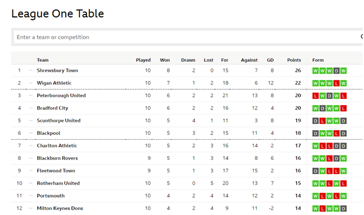Open Shrewsbury Town team link
The image size is (364, 215).
(57, 71)
